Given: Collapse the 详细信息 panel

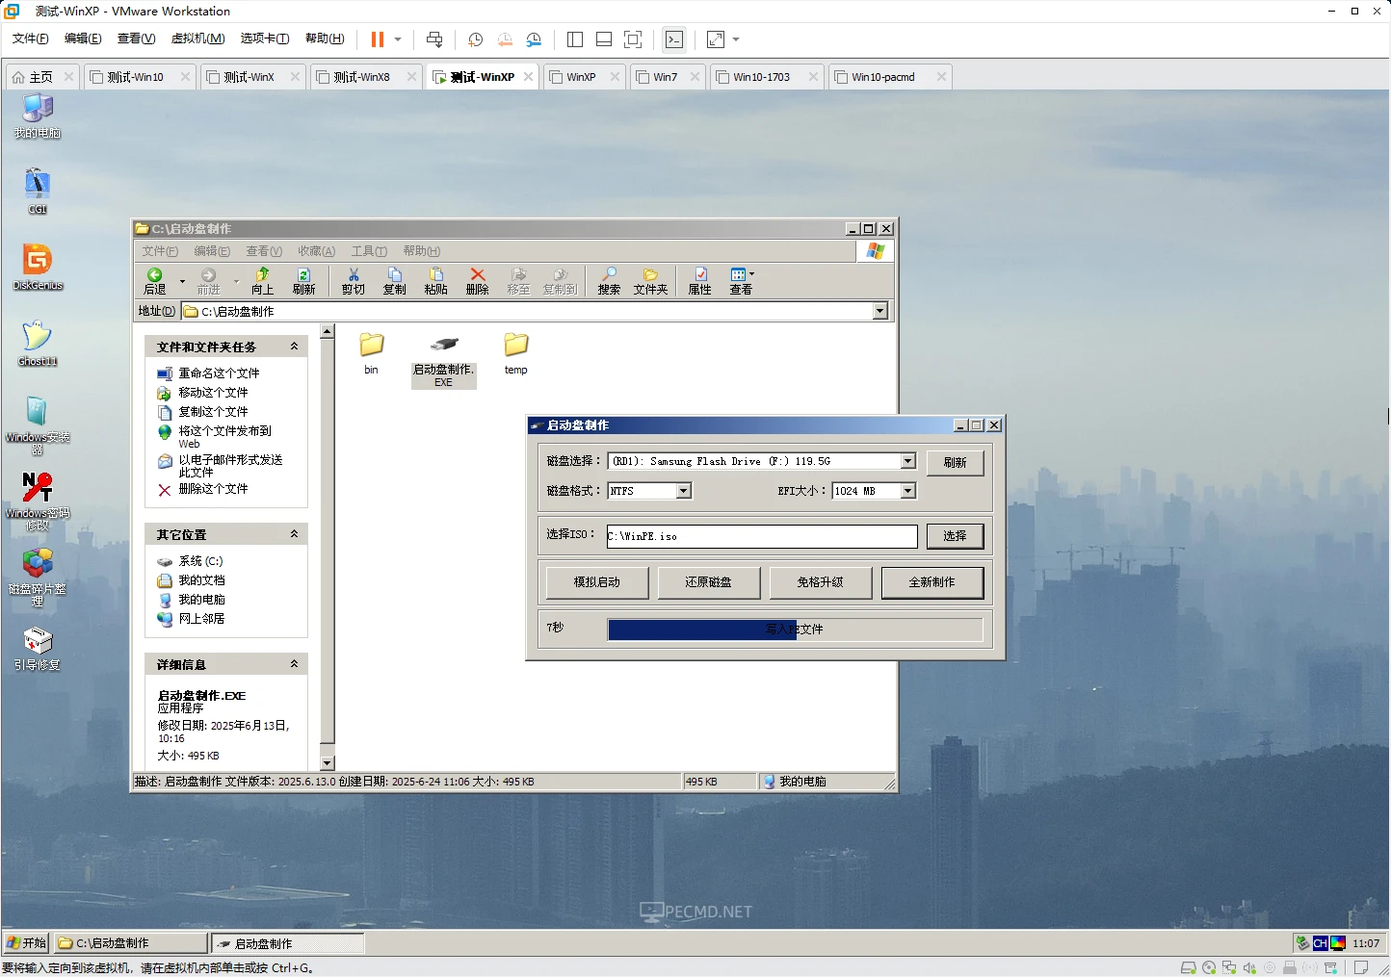Looking at the screenshot, I should coord(295,664).
